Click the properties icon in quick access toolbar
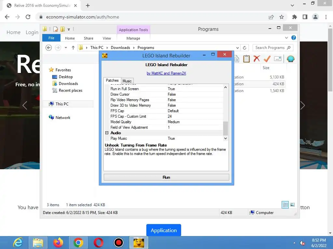Image resolution: width=333 pixels, height=249 pixels. (56, 29)
